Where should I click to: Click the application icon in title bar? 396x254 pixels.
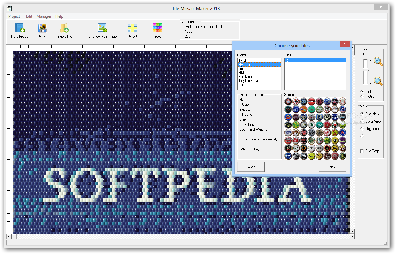tap(9, 8)
